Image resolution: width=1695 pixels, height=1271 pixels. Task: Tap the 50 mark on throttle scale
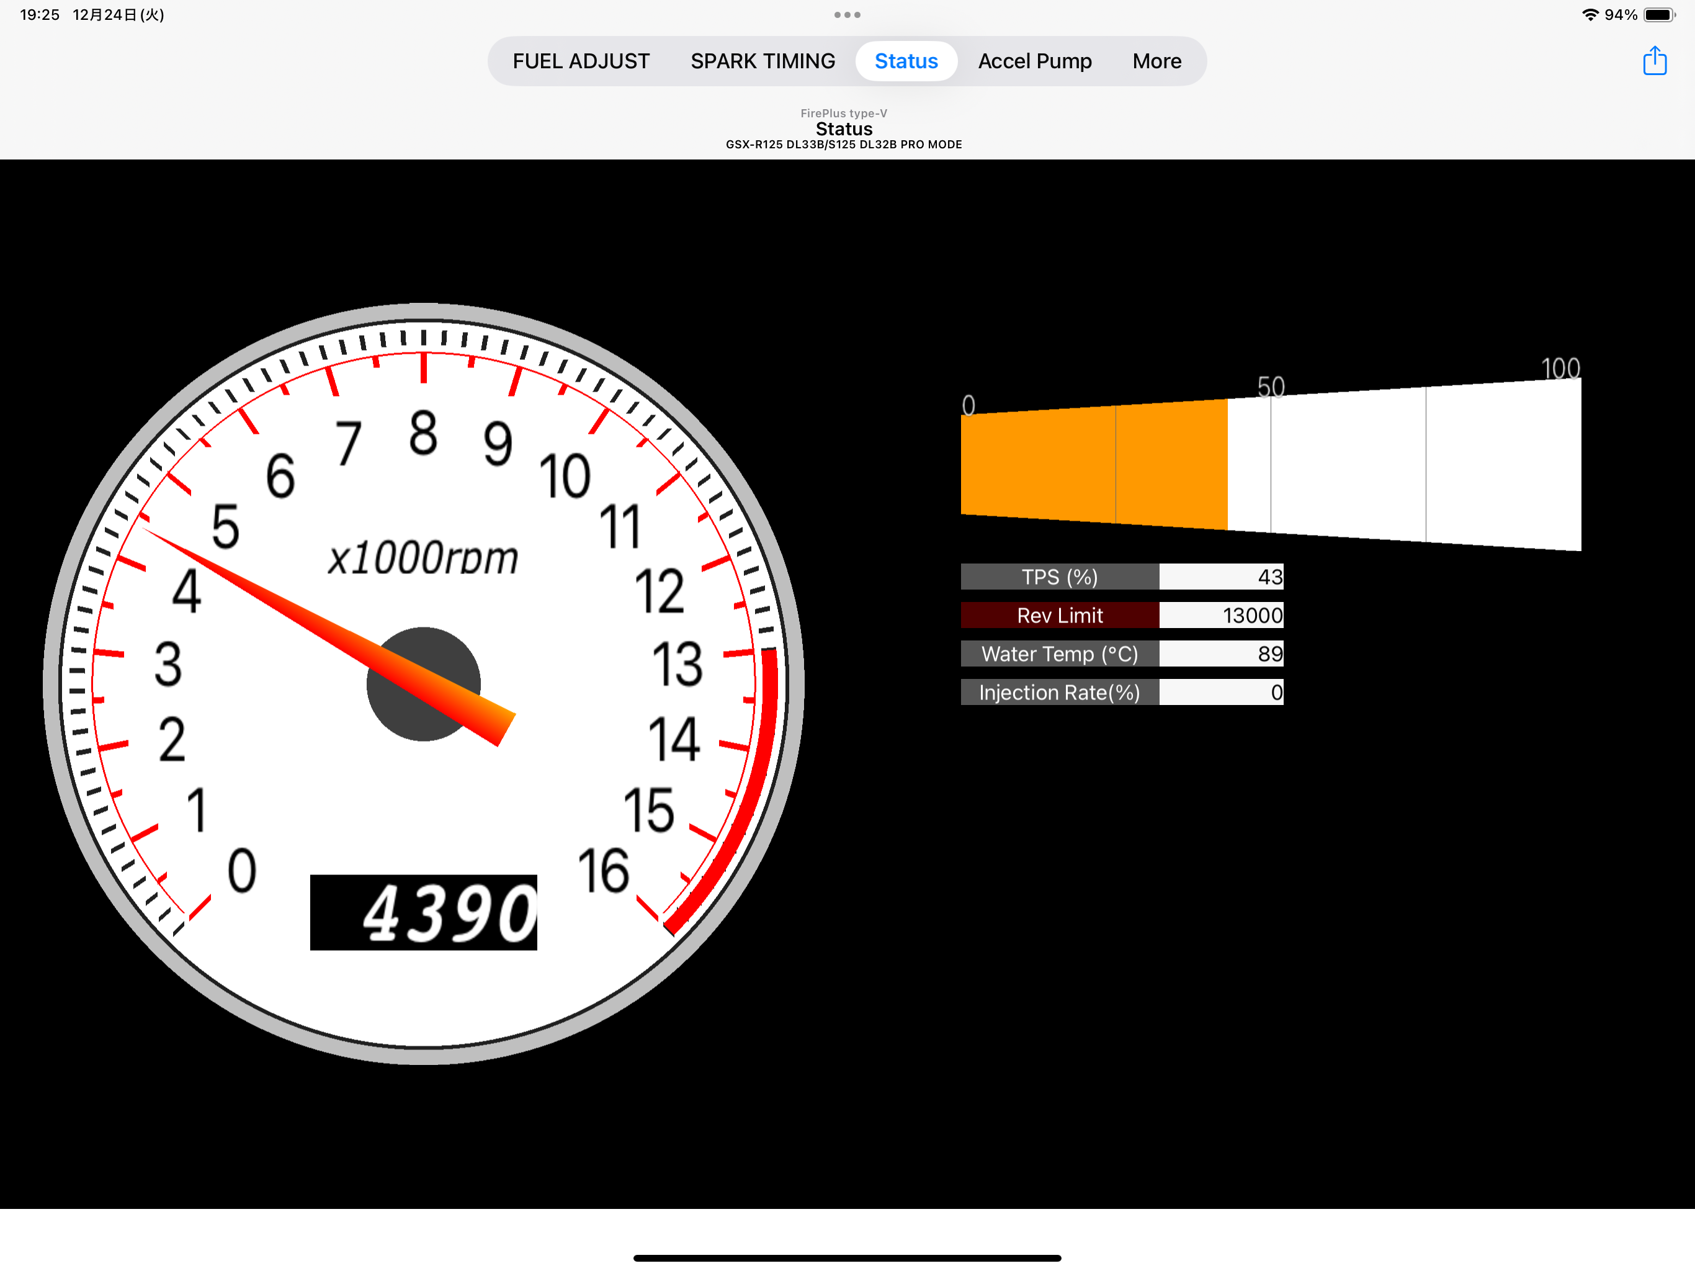coord(1271,387)
